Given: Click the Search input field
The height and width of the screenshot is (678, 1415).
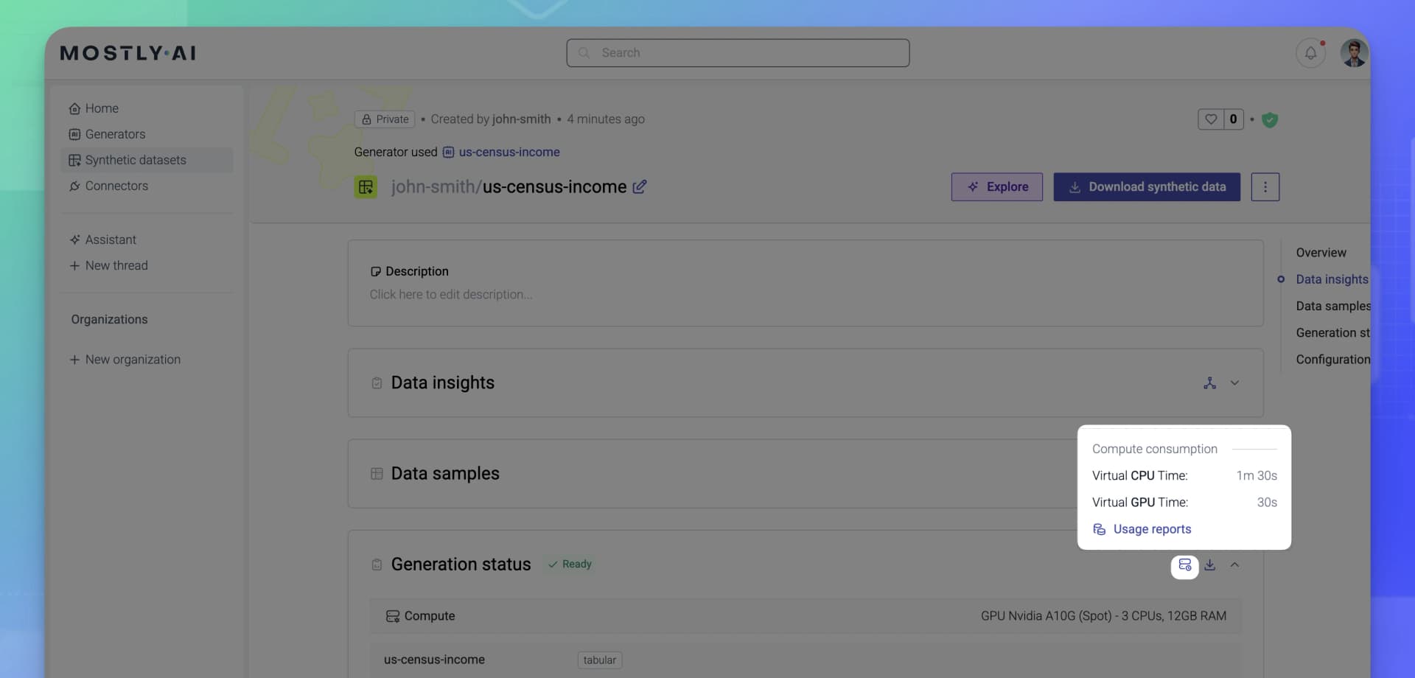Looking at the screenshot, I should [738, 53].
